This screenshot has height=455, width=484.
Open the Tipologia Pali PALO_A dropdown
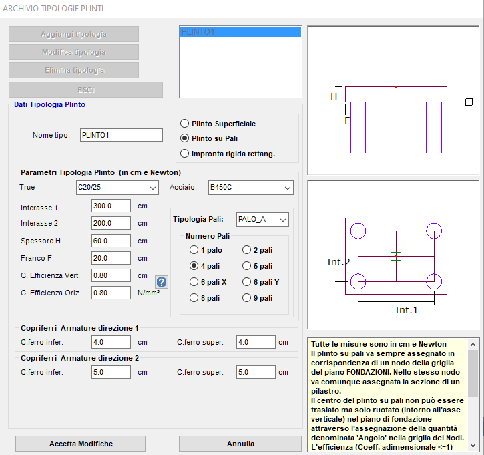(x=262, y=220)
